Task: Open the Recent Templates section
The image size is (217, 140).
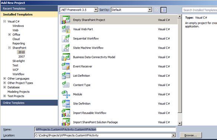Action: coord(29,8)
